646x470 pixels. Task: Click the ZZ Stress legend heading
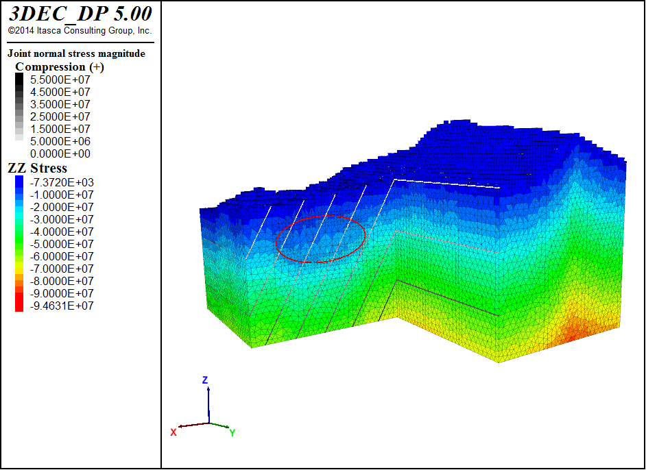(x=38, y=168)
